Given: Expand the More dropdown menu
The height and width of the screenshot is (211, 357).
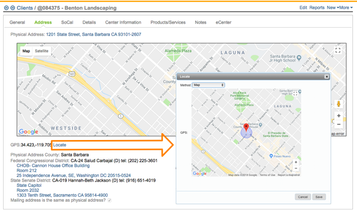Looking at the screenshot, I should (x=346, y=8).
